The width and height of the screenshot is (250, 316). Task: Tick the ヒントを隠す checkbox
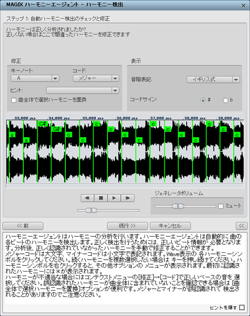coord(242,308)
